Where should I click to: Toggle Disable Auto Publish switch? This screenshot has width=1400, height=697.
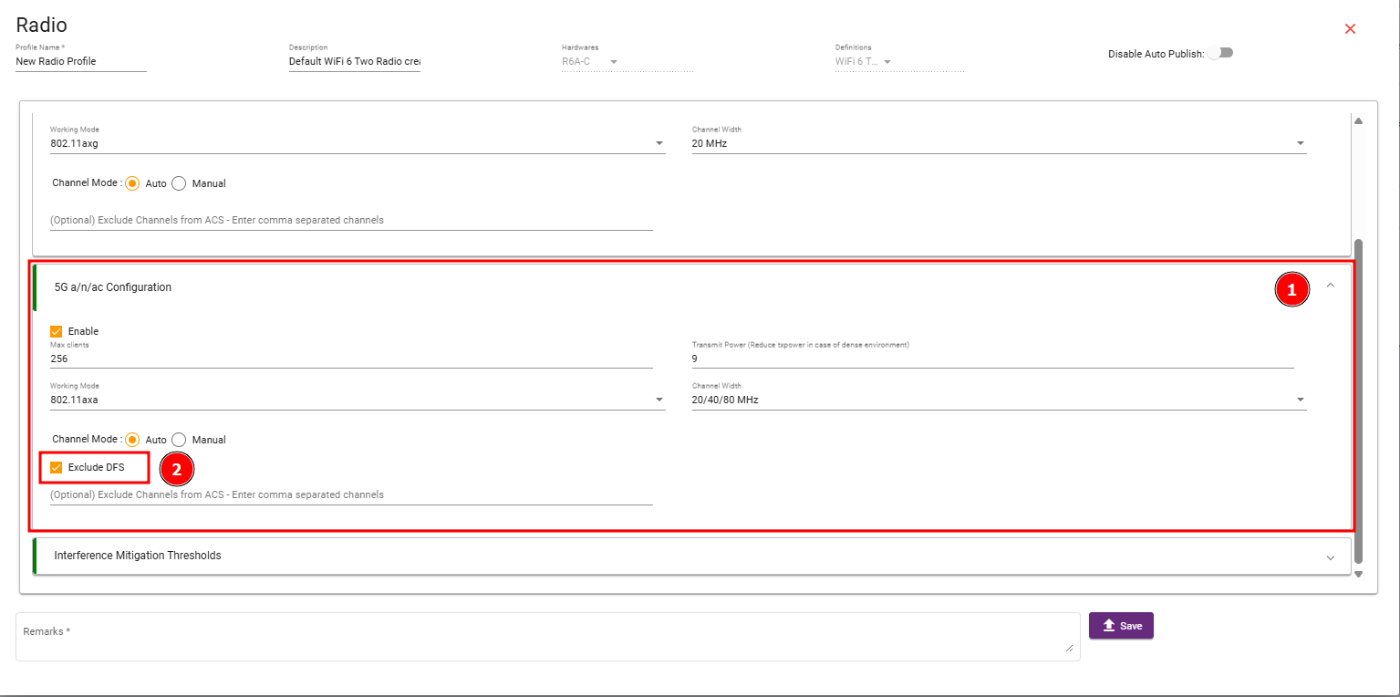(x=1219, y=53)
